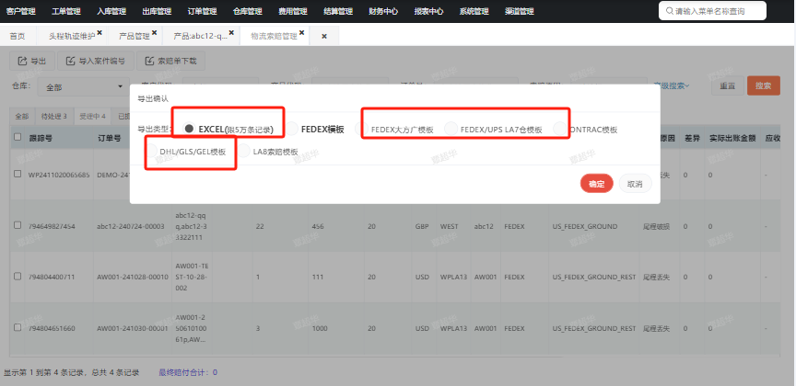Click the US_FEDEX_GROUND service cell
Viewport: 796px width, 386px height.
(585, 226)
